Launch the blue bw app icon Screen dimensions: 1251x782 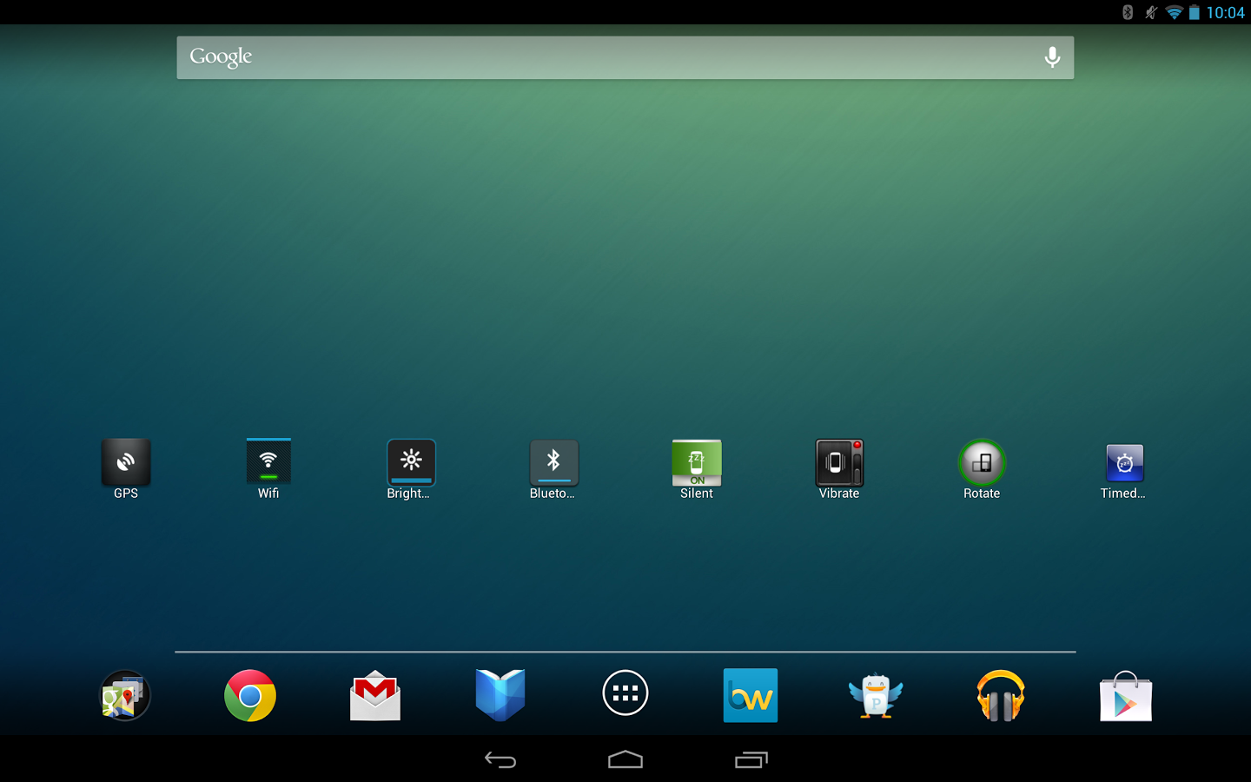(x=751, y=695)
